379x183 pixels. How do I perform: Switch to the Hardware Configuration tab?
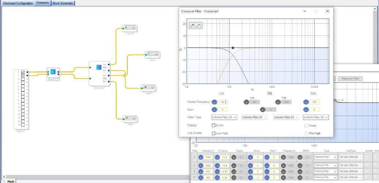point(18,3)
